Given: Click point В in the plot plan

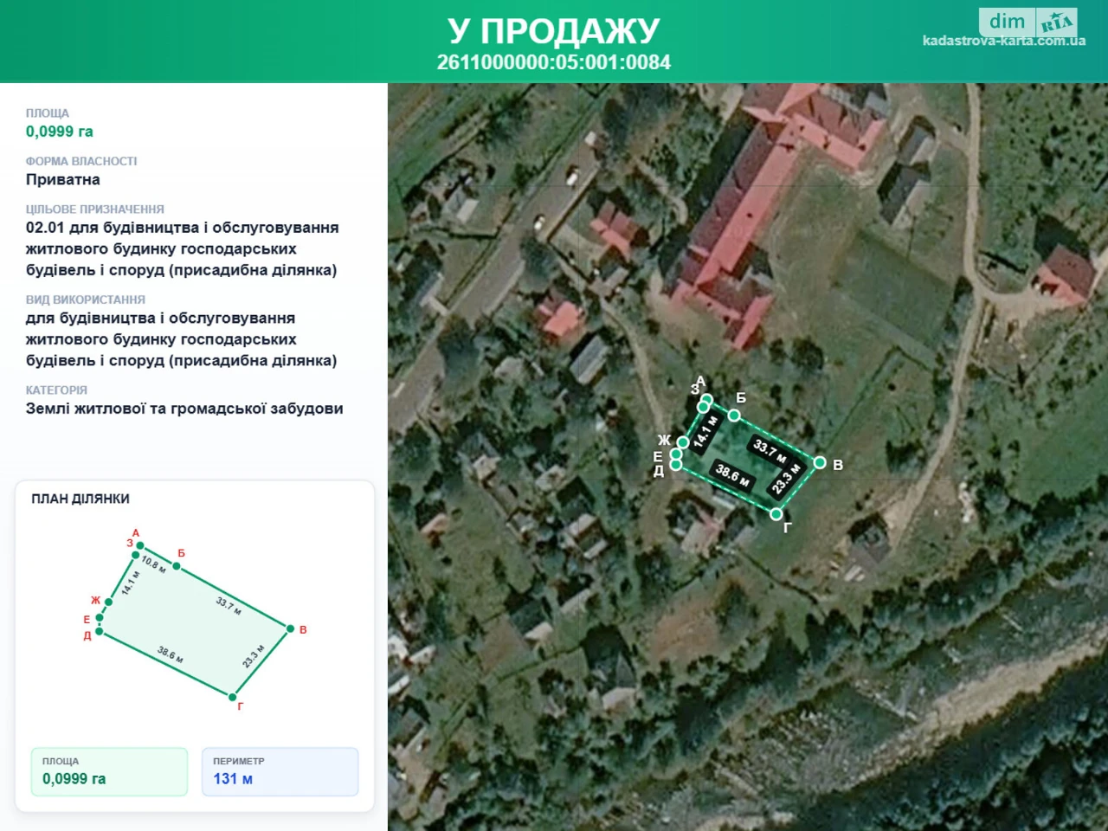Looking at the screenshot, I should pyautogui.click(x=290, y=629).
